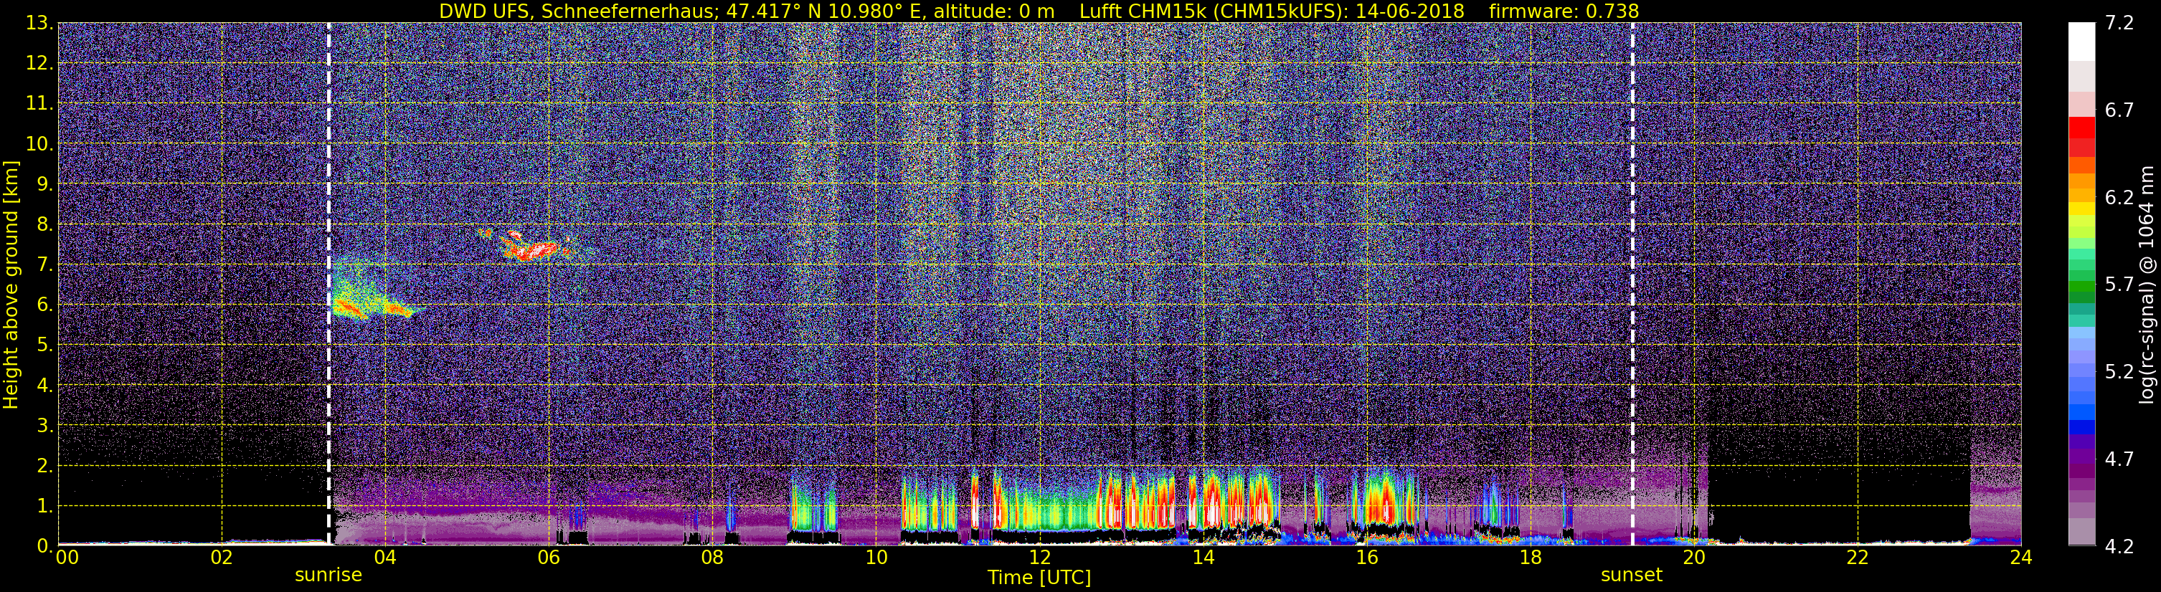
Task: Click the height axis tick '11.'
Action: point(39,103)
